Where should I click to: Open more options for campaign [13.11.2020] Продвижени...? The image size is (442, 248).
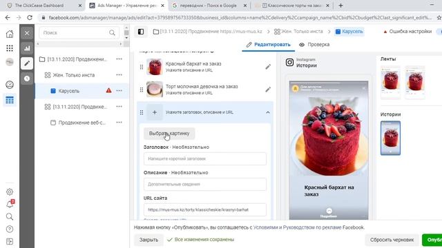(x=119, y=59)
